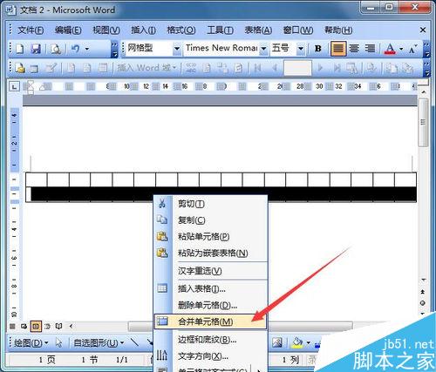The height and width of the screenshot is (372, 436).
Task: Open the 插入 Word 域 dropdown
Action: (146, 68)
